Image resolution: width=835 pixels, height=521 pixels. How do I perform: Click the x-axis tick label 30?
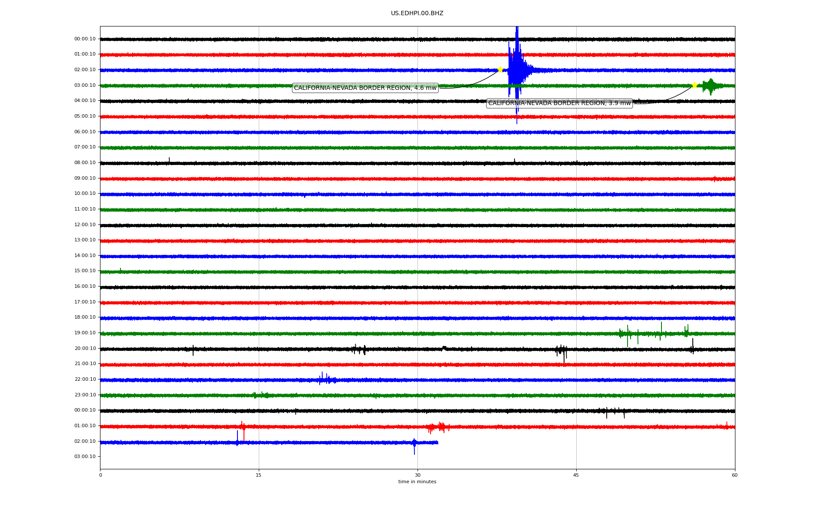(x=417, y=475)
